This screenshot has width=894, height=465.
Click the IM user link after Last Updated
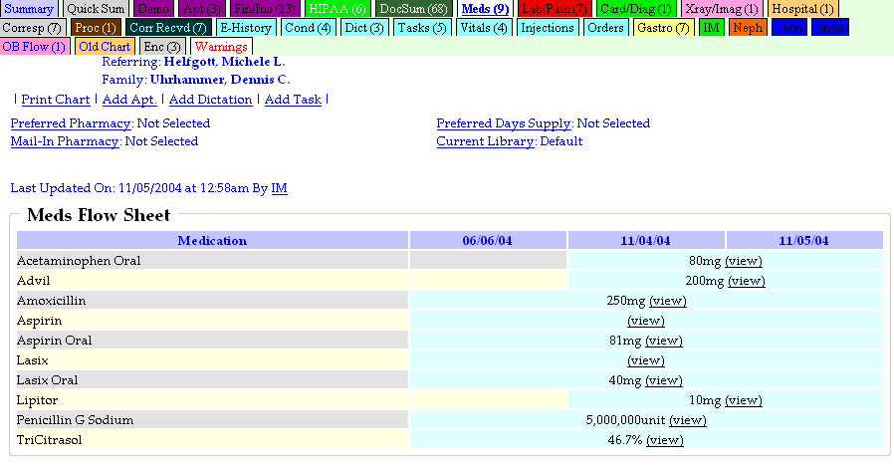[x=279, y=188]
